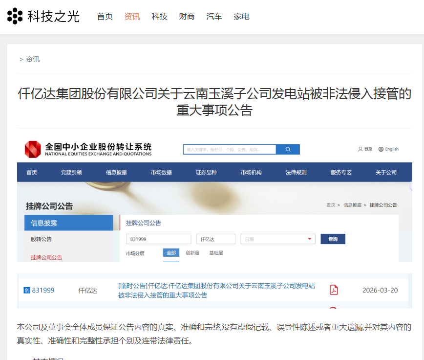424x360 pixels.
Task: Click stock code 831999 in the result row
Action: 43,290
